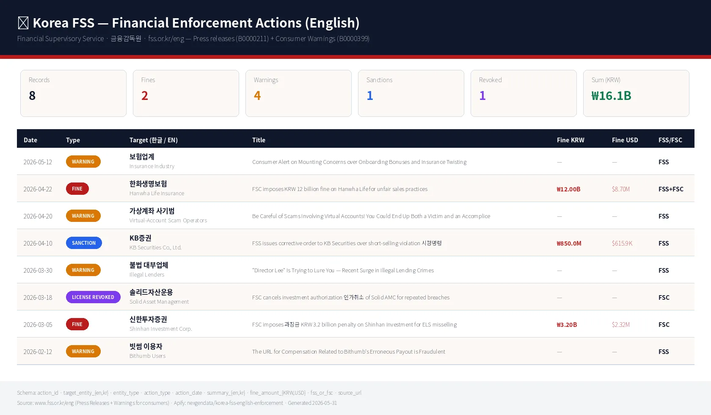Select the Warnings card showing 4
This screenshot has width=711, height=415.
(x=298, y=93)
